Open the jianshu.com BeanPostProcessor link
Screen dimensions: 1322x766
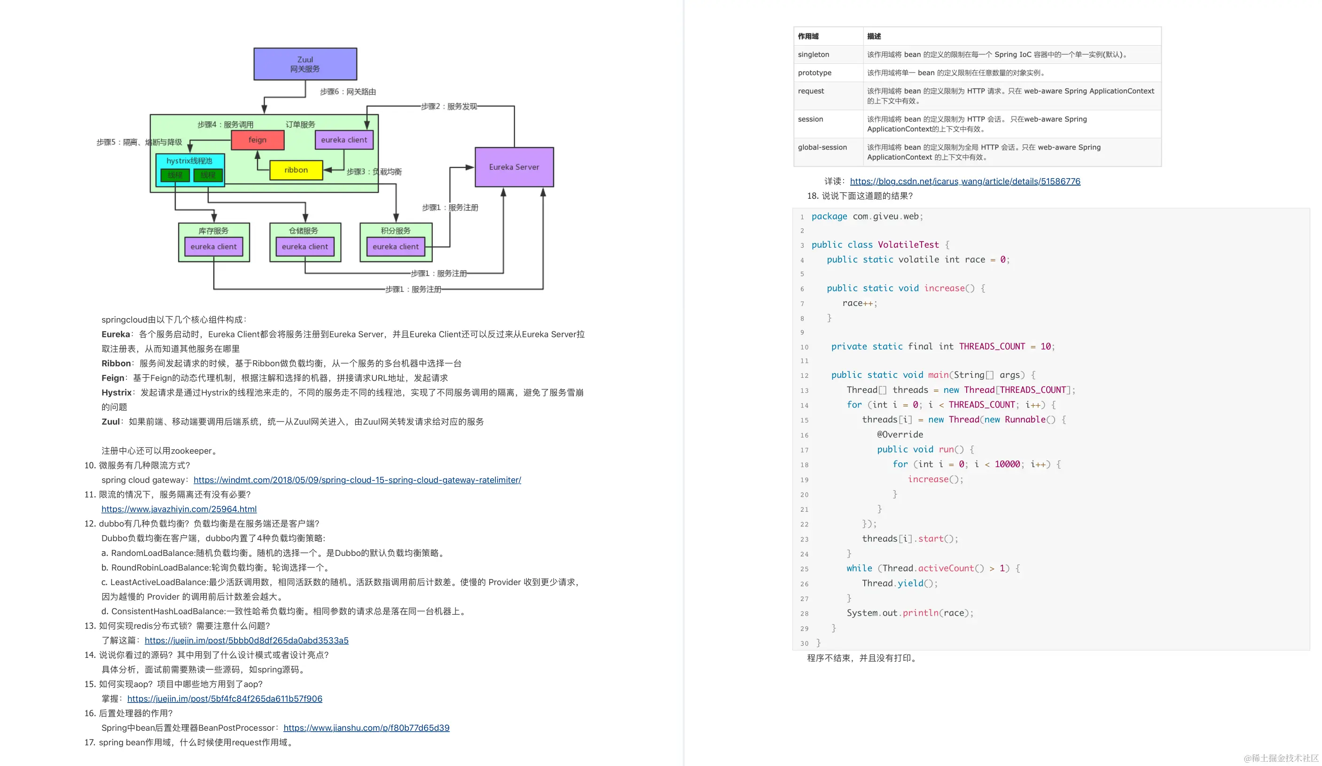click(x=366, y=727)
